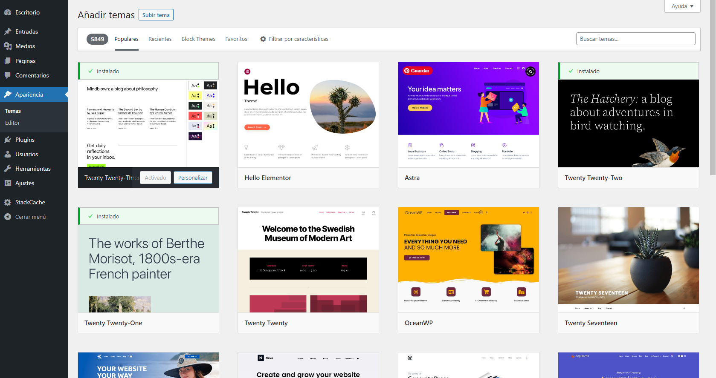The image size is (716, 378).
Task: Open the Comentarios menu item
Action: 34,75
